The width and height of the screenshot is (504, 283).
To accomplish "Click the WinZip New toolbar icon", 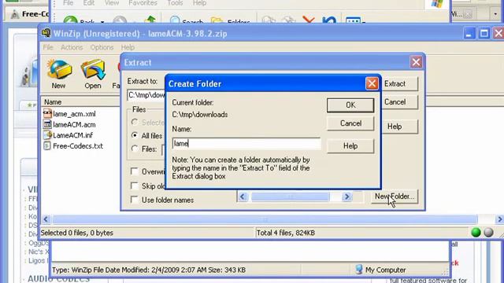I will click(59, 73).
